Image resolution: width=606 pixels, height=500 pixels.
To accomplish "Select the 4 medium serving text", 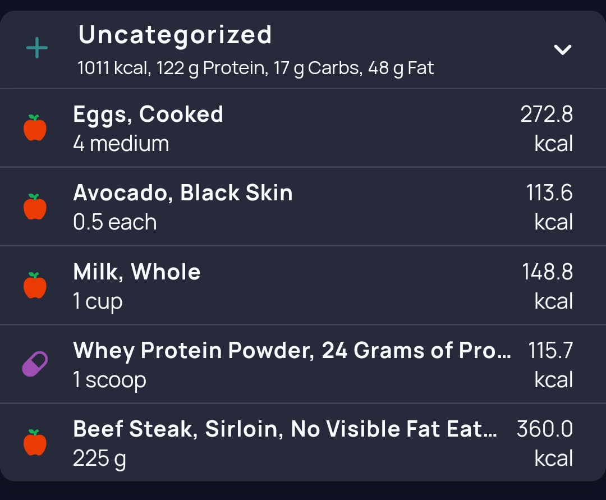I will click(x=121, y=144).
